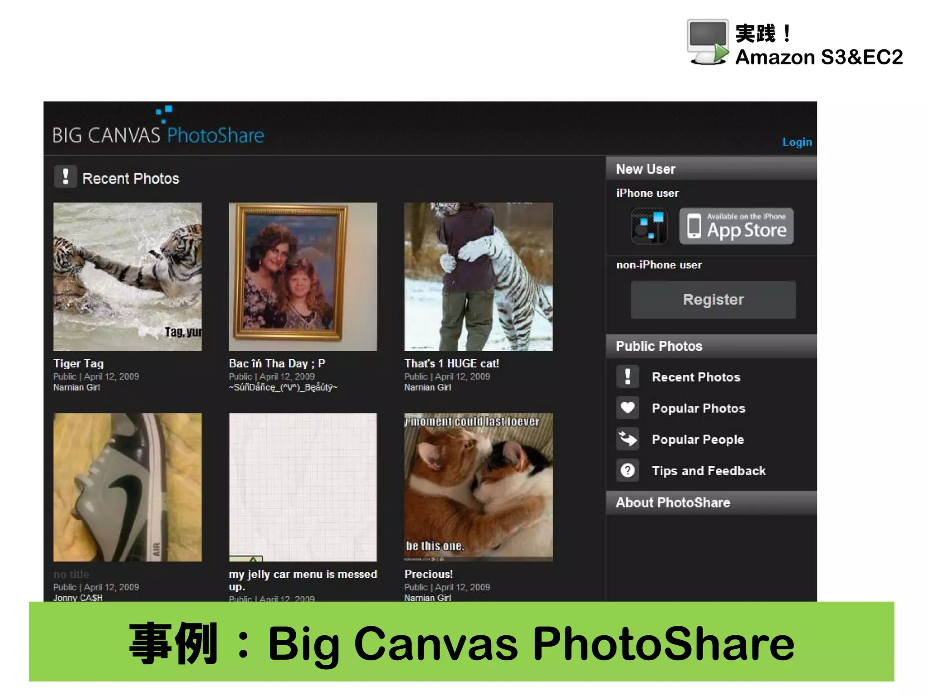Collapse the New User section header
The height and width of the screenshot is (696, 929).
pos(711,169)
